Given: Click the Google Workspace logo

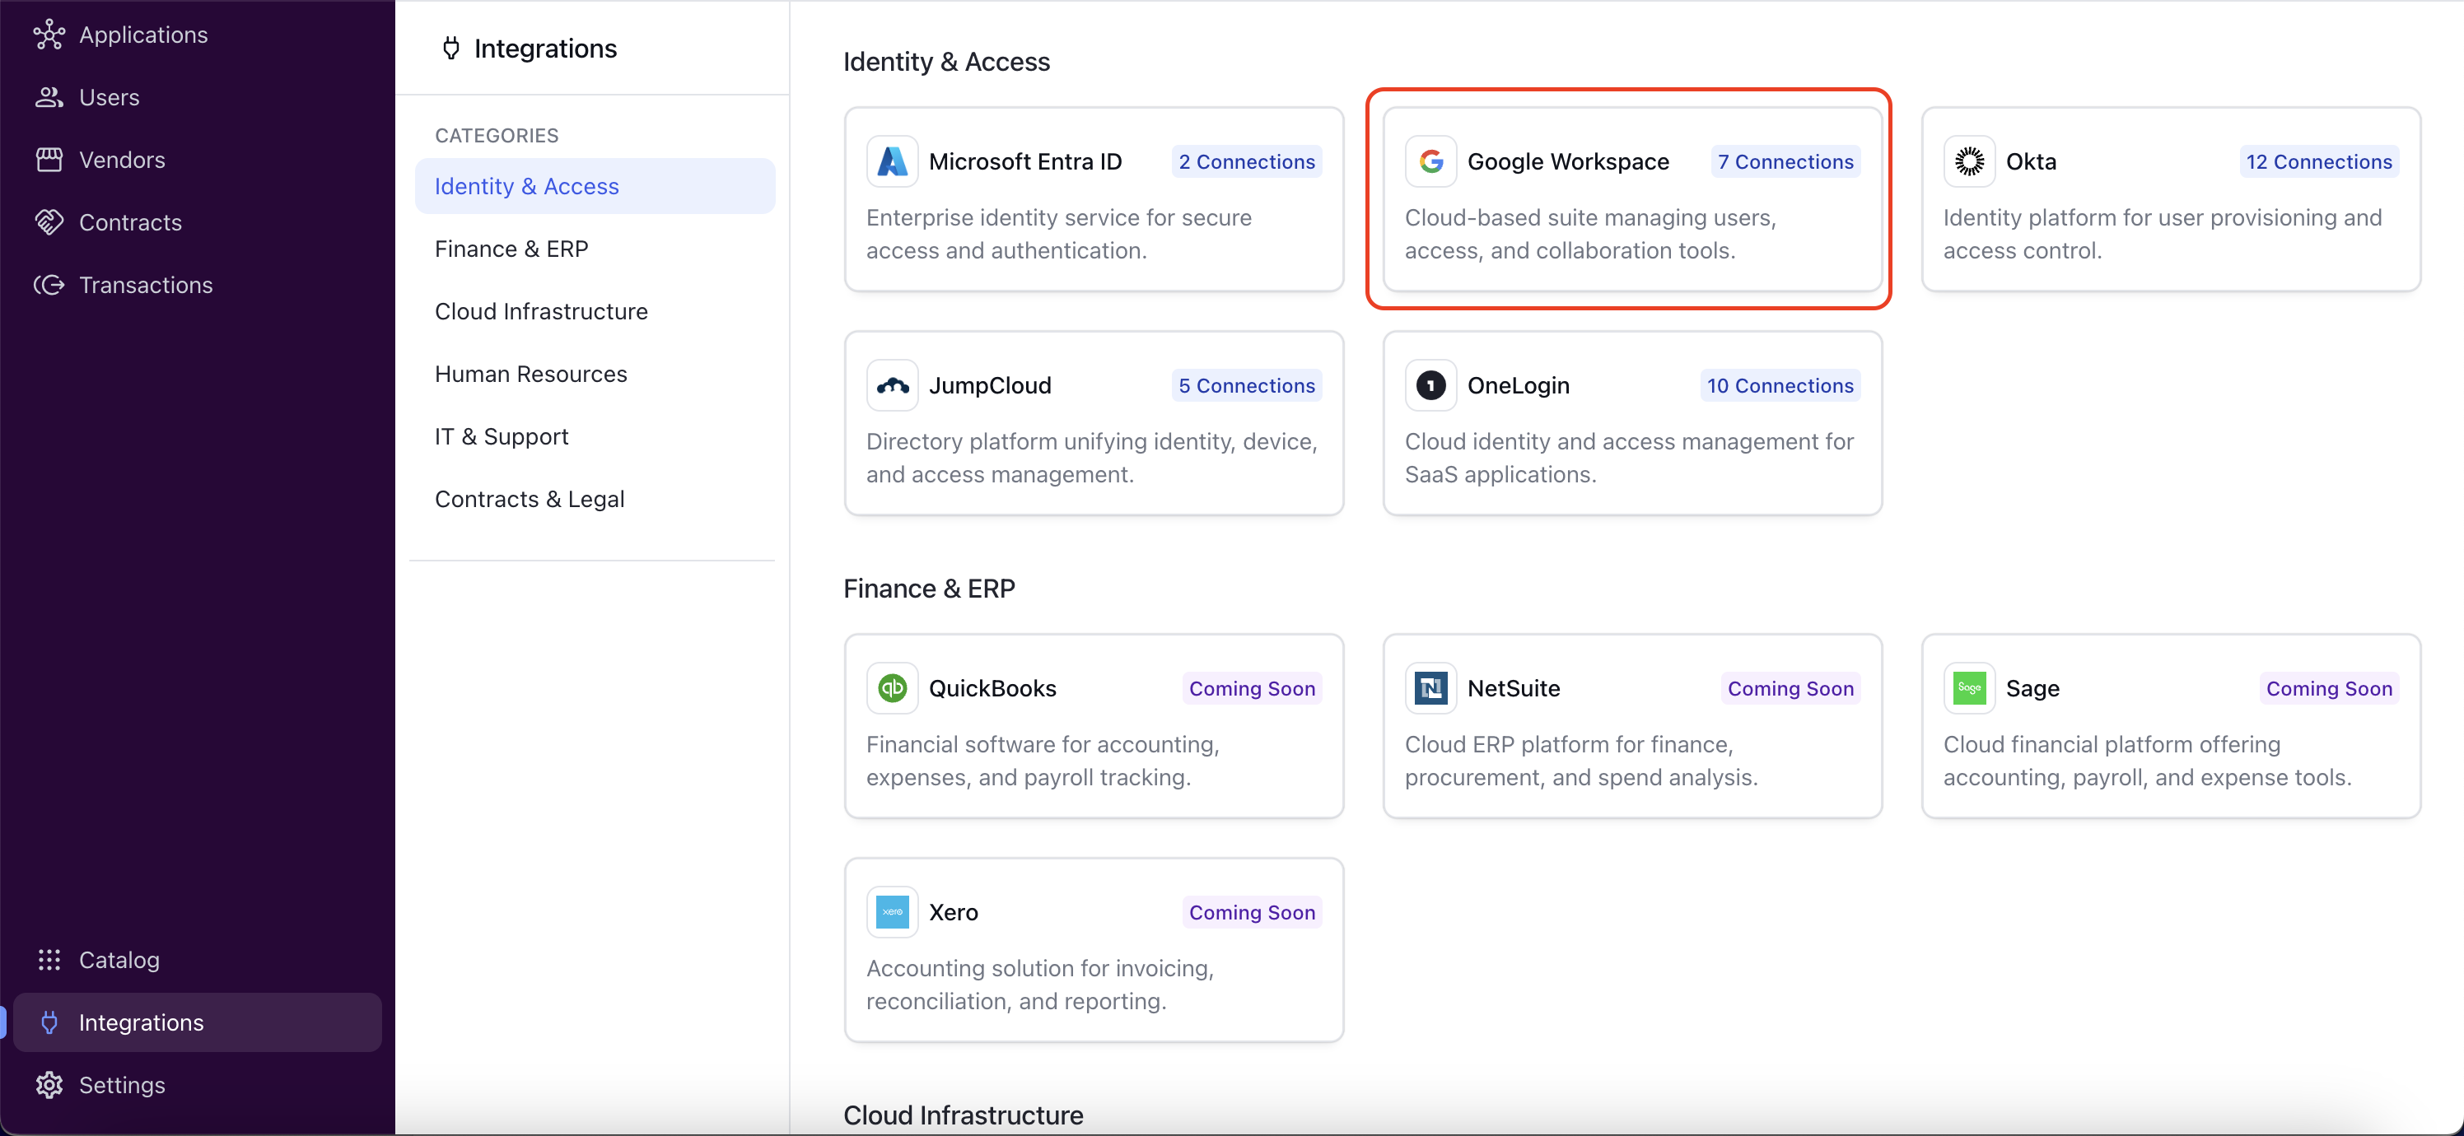Looking at the screenshot, I should click(1430, 161).
